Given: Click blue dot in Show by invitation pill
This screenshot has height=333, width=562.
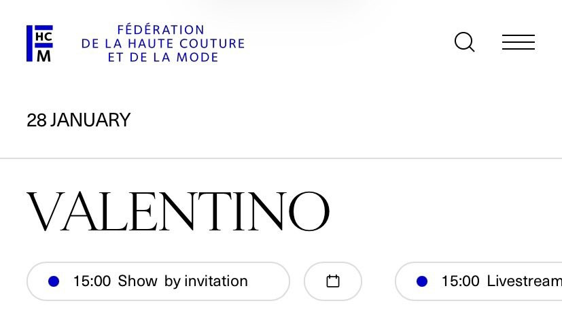Looking at the screenshot, I should [x=54, y=281].
